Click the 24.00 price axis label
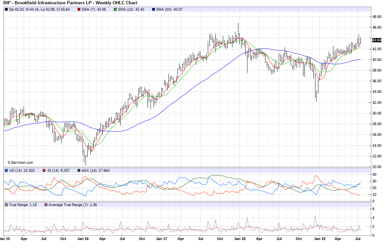385x249 pixels. [x=377, y=145]
